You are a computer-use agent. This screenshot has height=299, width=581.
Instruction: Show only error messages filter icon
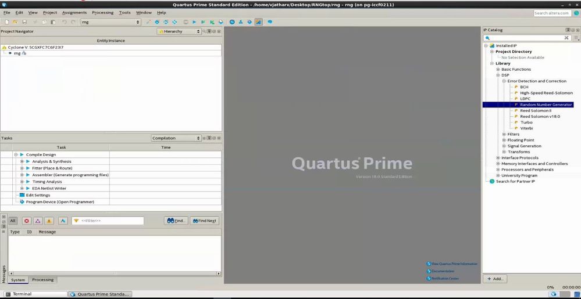[x=27, y=221]
